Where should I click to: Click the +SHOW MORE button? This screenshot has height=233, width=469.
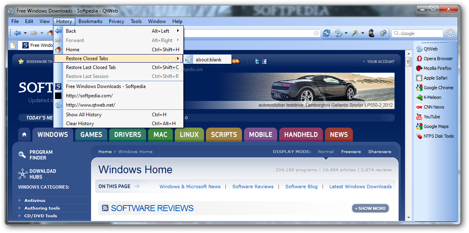[370, 208]
